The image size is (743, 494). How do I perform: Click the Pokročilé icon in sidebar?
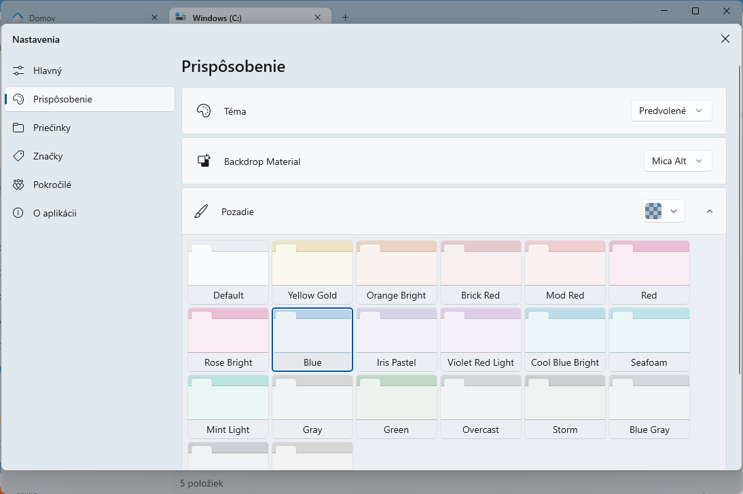[x=18, y=185]
